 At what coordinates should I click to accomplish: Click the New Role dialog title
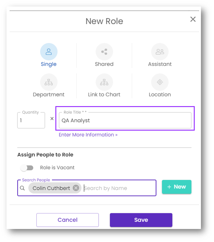[x=104, y=21]
